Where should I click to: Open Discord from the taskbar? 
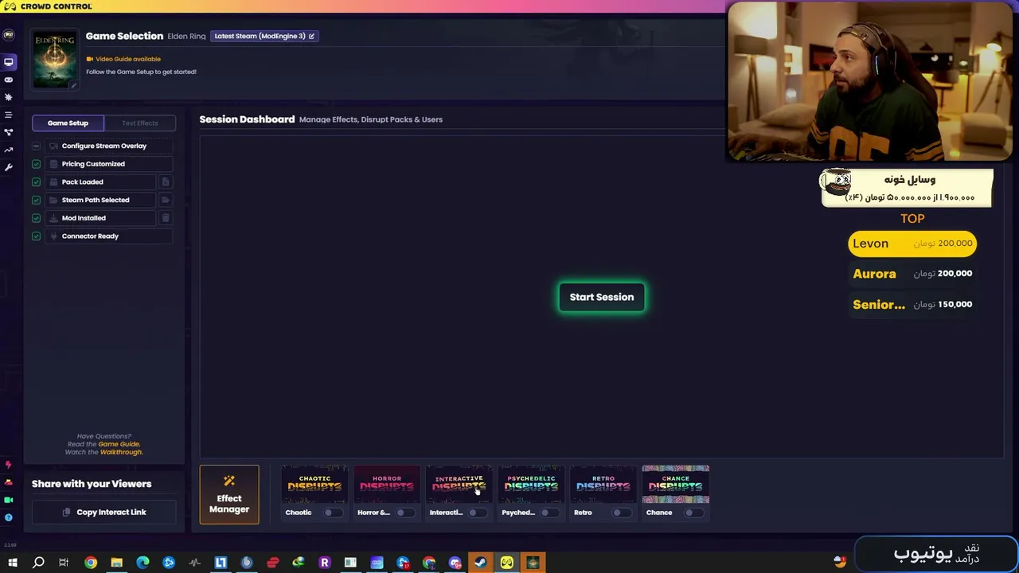pos(455,563)
